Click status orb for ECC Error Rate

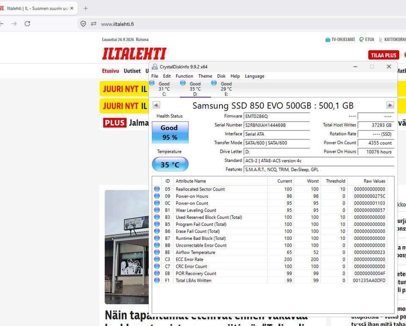(157, 259)
